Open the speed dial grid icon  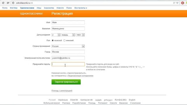(x=8, y=3)
